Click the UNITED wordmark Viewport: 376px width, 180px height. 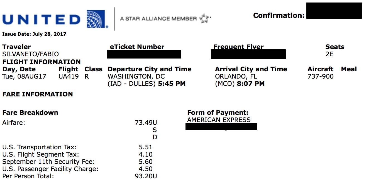41,20
